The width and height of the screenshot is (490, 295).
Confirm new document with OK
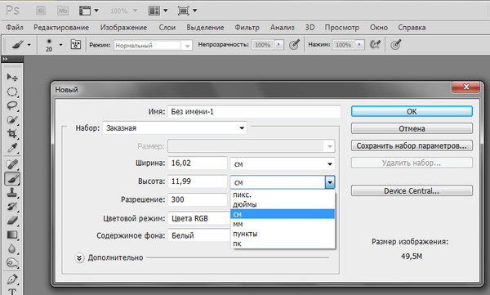pos(412,111)
